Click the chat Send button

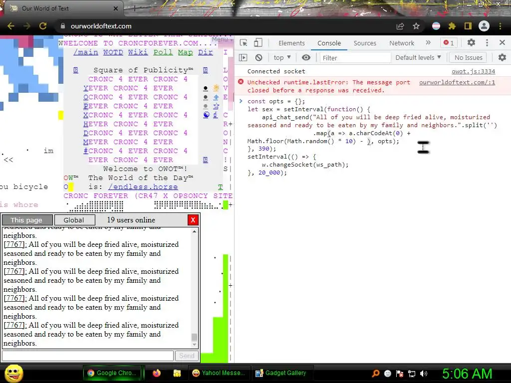[187, 356]
